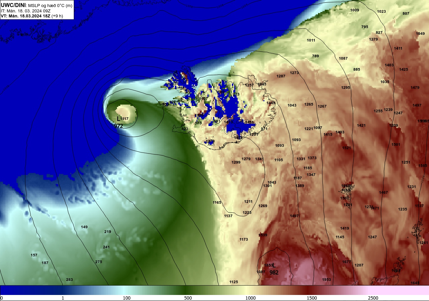This screenshot has height=301, width=429.
Task: Click the map value 1479
Action: (x=415, y=87)
